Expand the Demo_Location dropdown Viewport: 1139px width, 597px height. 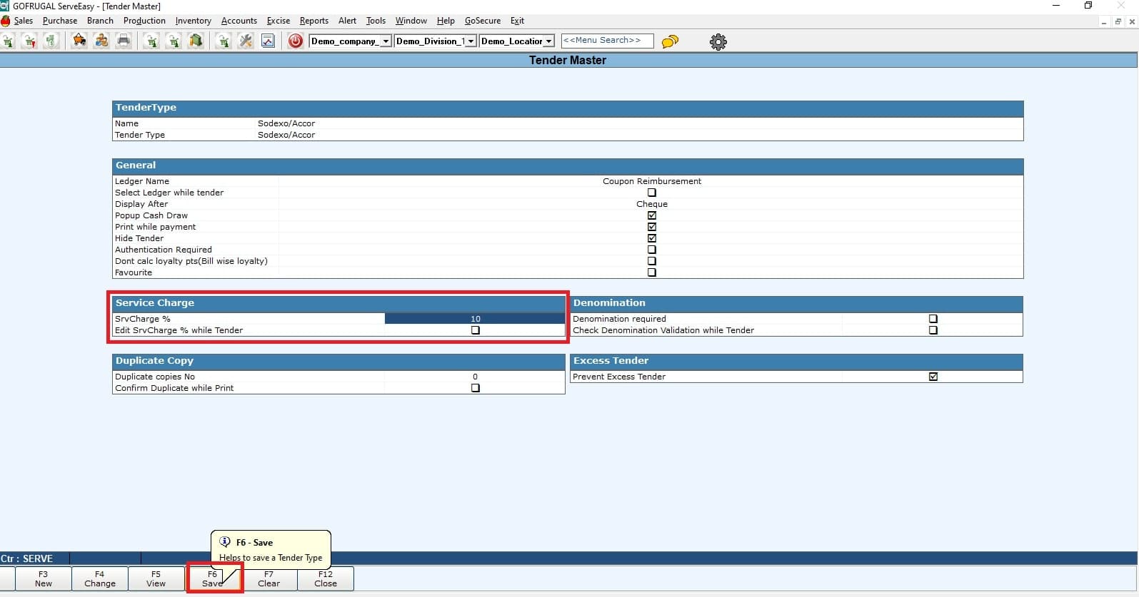click(x=548, y=41)
